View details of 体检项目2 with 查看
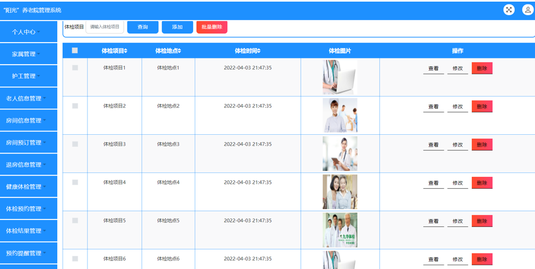 coord(434,107)
